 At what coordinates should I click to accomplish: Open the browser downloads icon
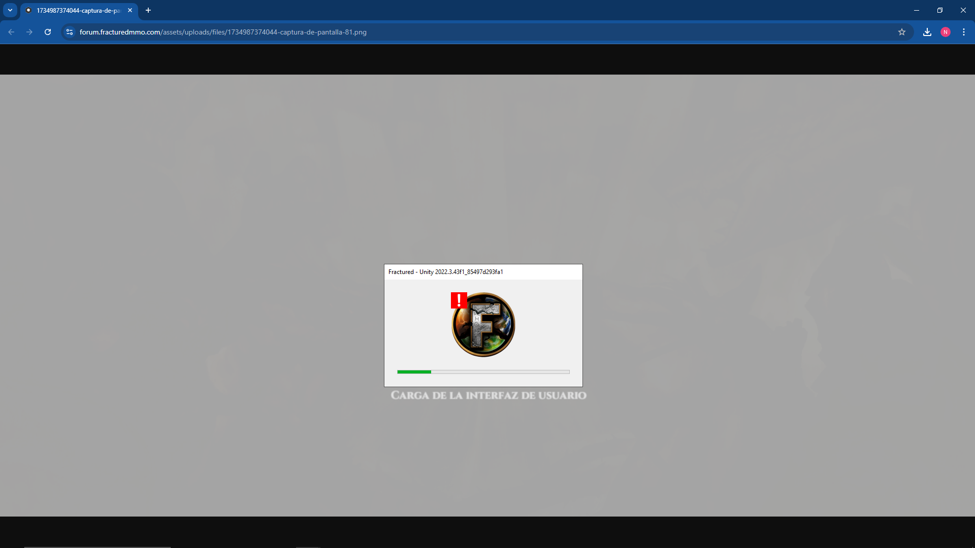click(927, 32)
